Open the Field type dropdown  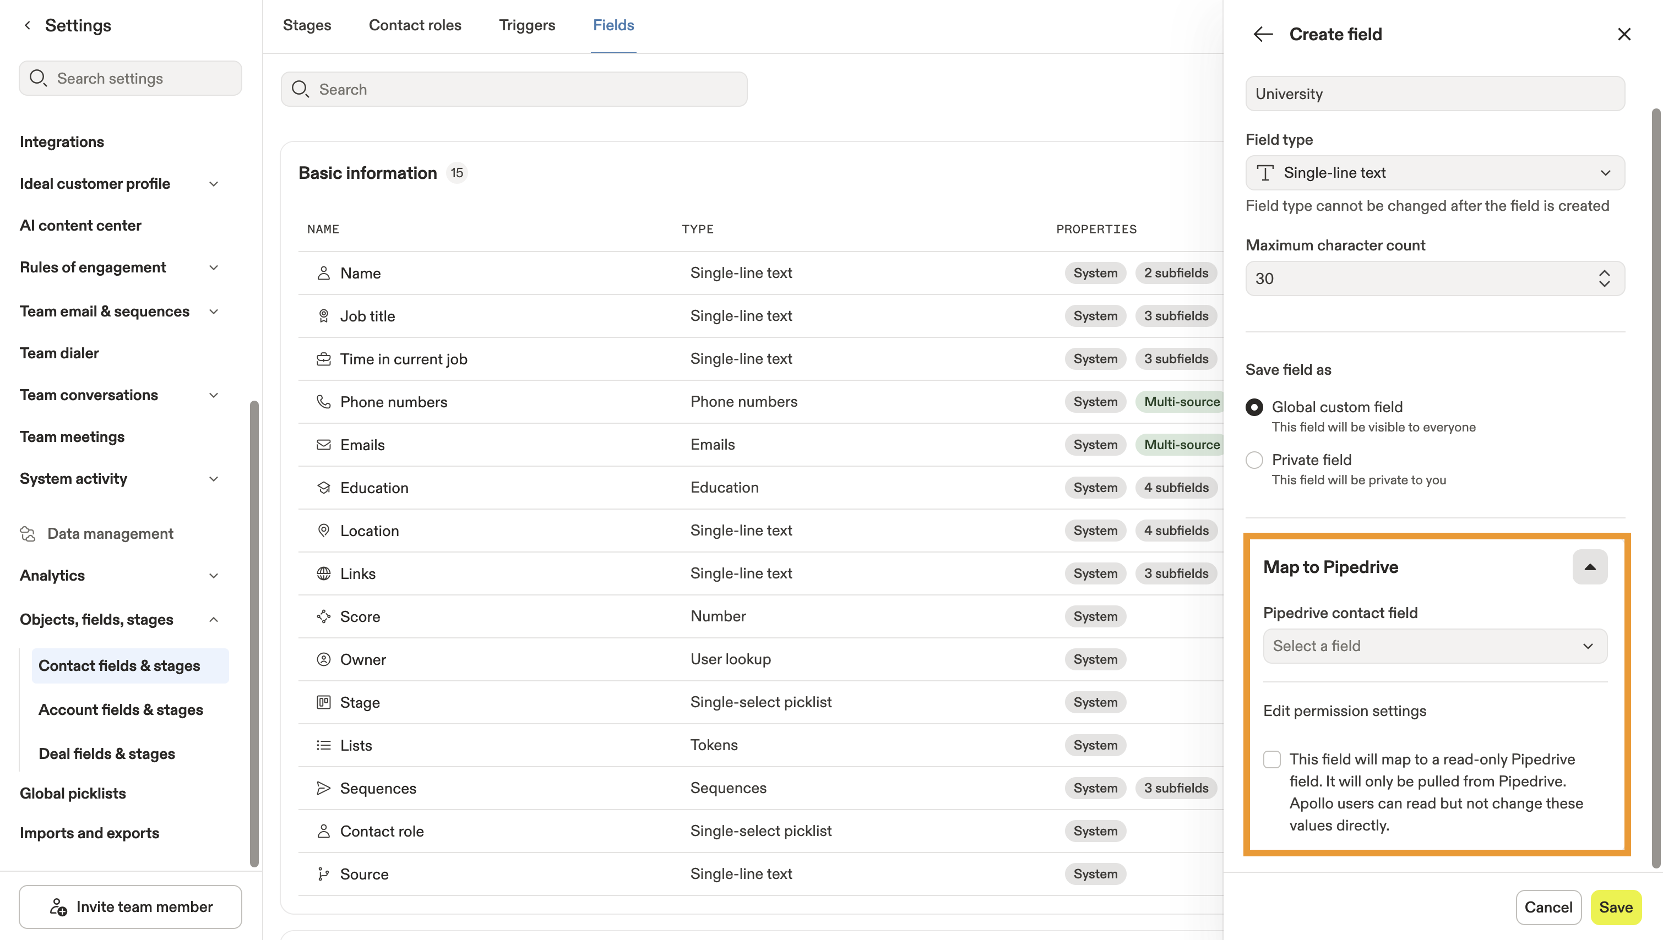click(x=1435, y=172)
